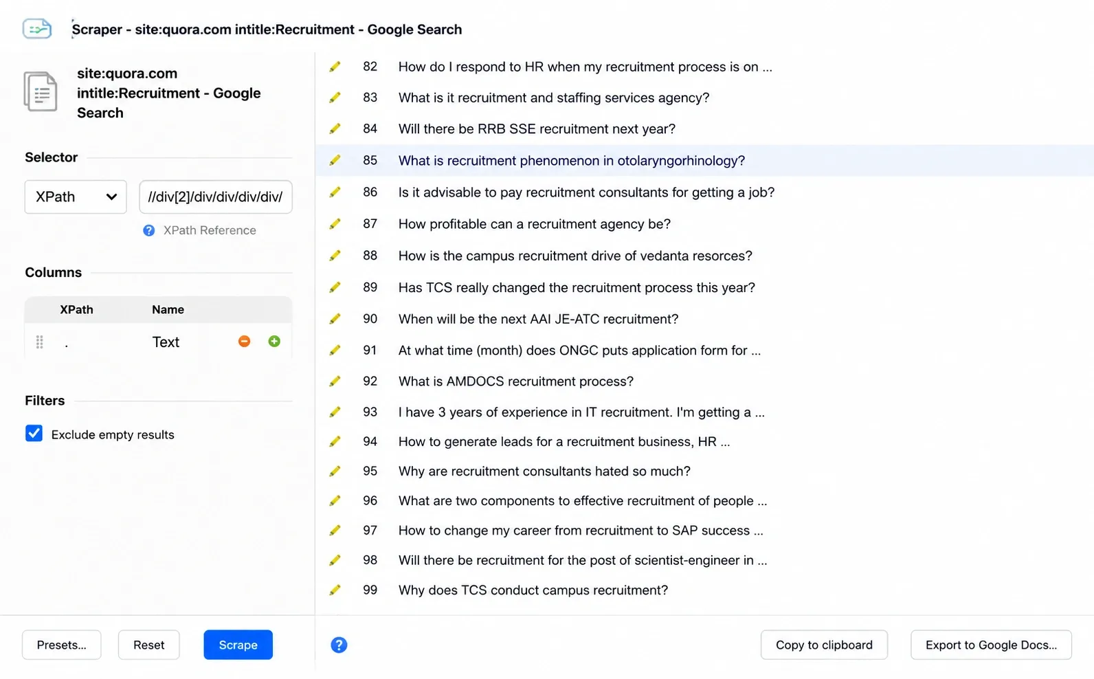Select 'I have 3 years of experience in IT' row
The height and width of the screenshot is (679, 1094).
pos(704,412)
